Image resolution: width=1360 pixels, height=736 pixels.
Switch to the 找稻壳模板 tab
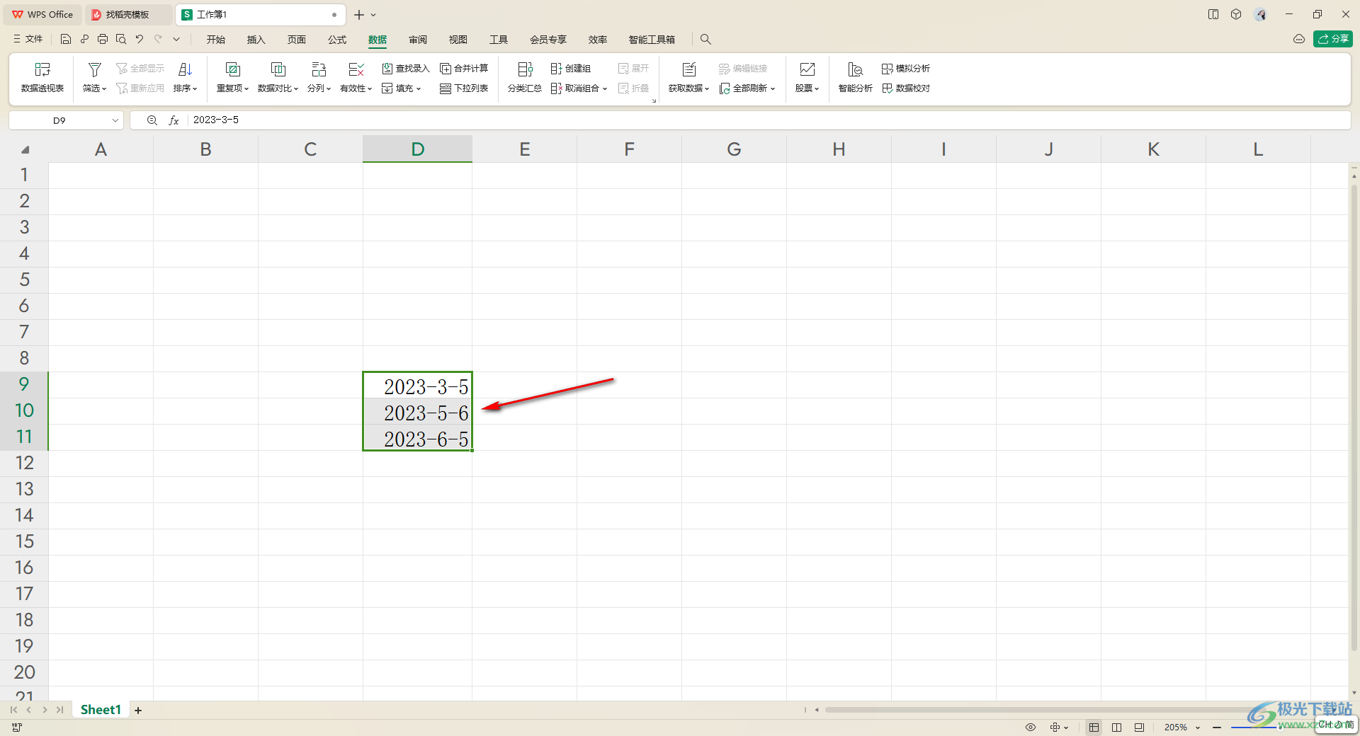(127, 14)
